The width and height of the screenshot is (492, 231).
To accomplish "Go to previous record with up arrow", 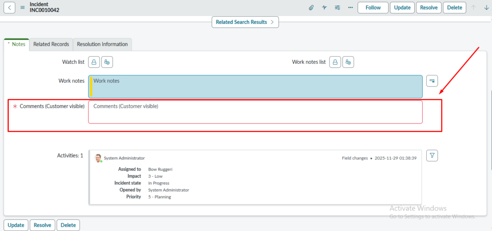I will pyautogui.click(x=473, y=8).
